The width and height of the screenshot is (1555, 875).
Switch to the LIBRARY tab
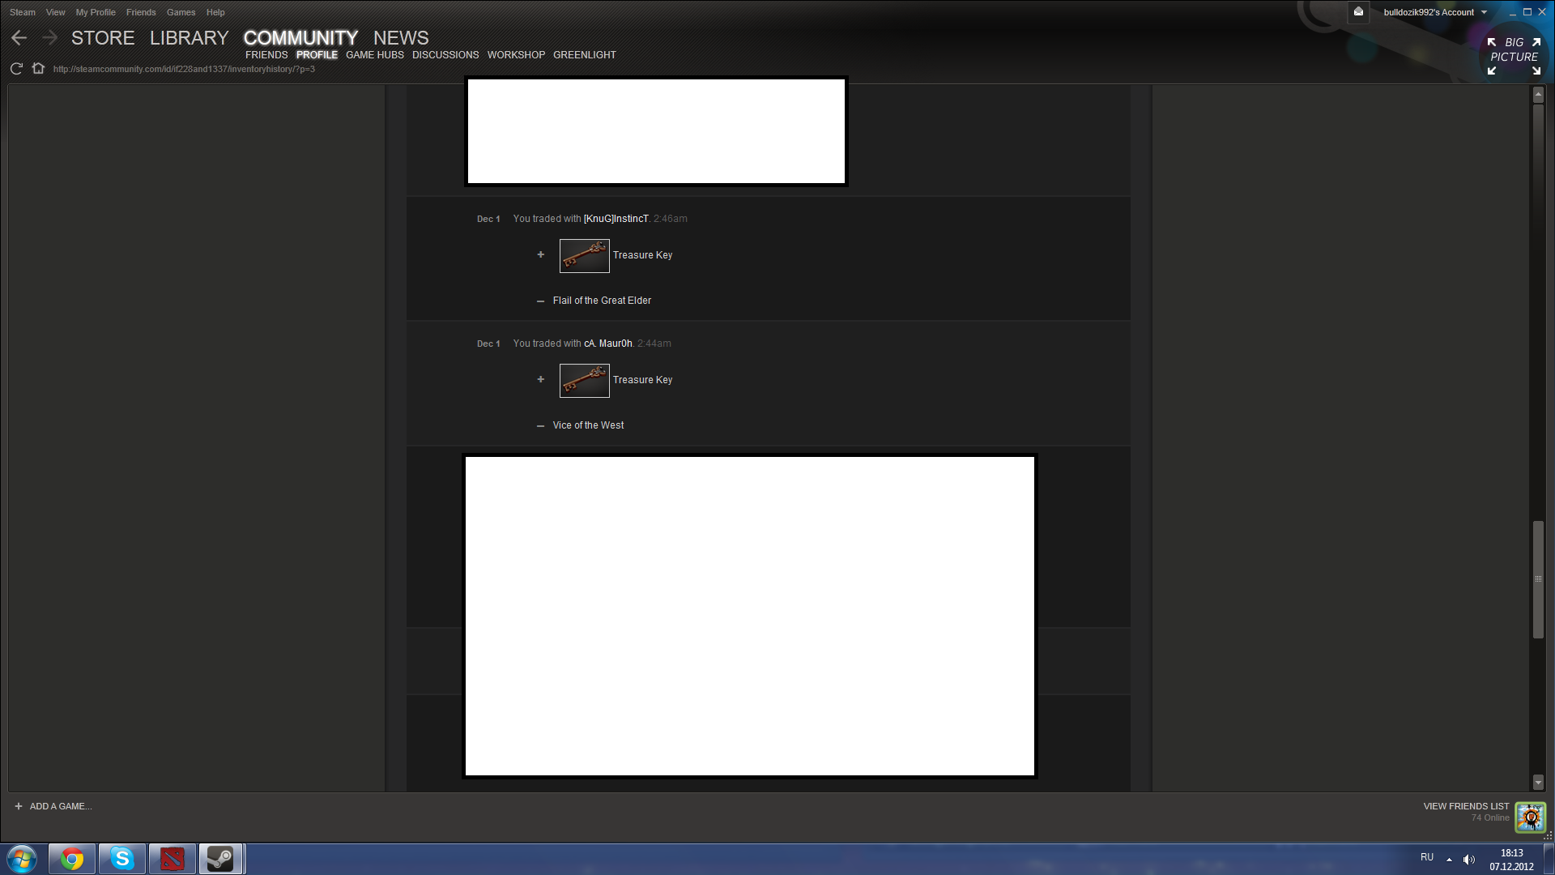tap(189, 38)
